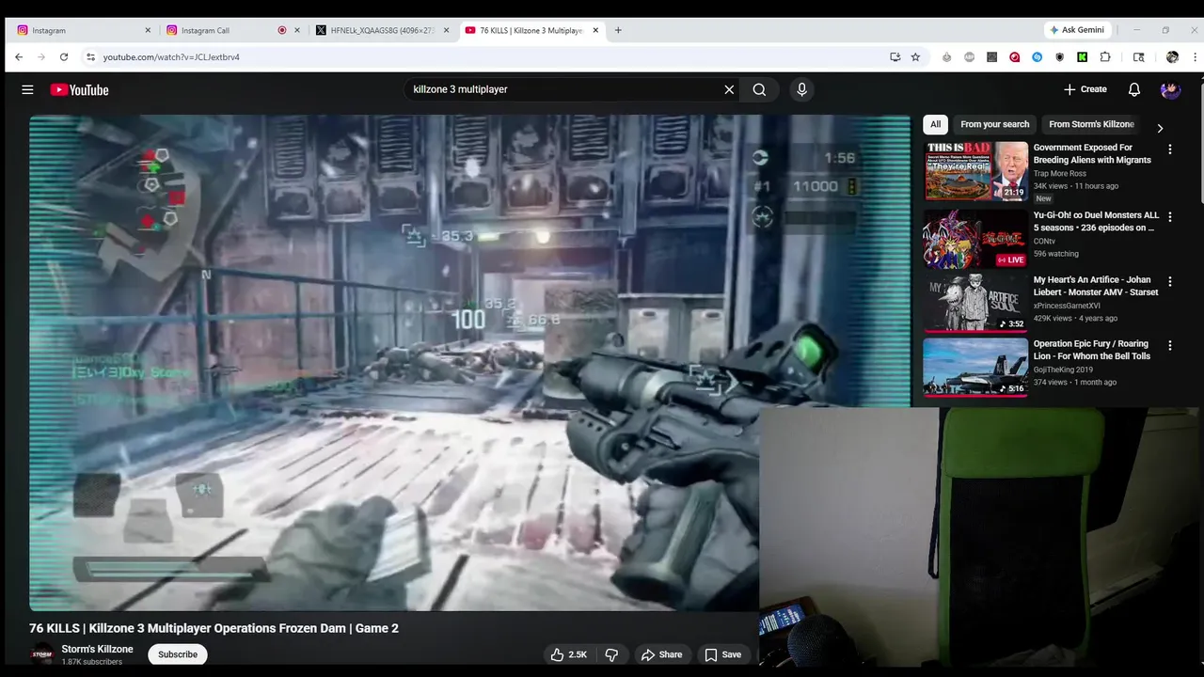Viewport: 1204px width, 677px height.
Task: Open options for Yu-Gi-Oh Duel Monsters video
Action: point(1170,217)
